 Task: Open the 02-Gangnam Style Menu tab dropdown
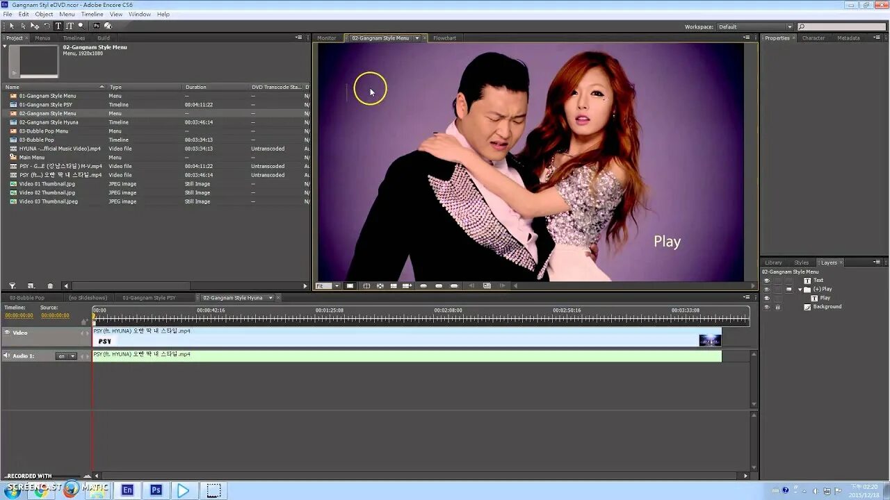[x=416, y=38]
